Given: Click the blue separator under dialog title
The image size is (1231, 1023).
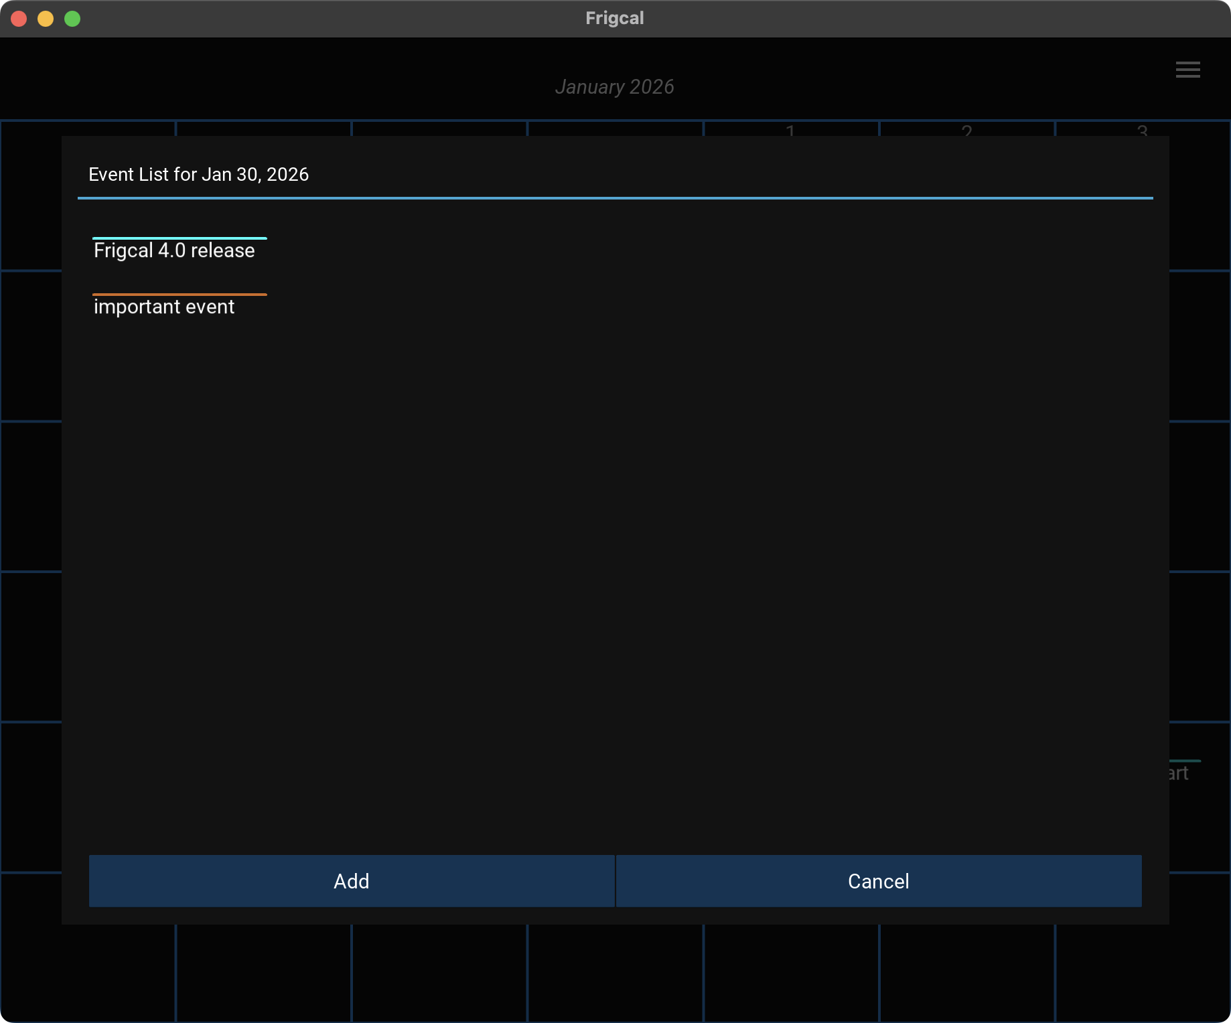Looking at the screenshot, I should pyautogui.click(x=615, y=198).
